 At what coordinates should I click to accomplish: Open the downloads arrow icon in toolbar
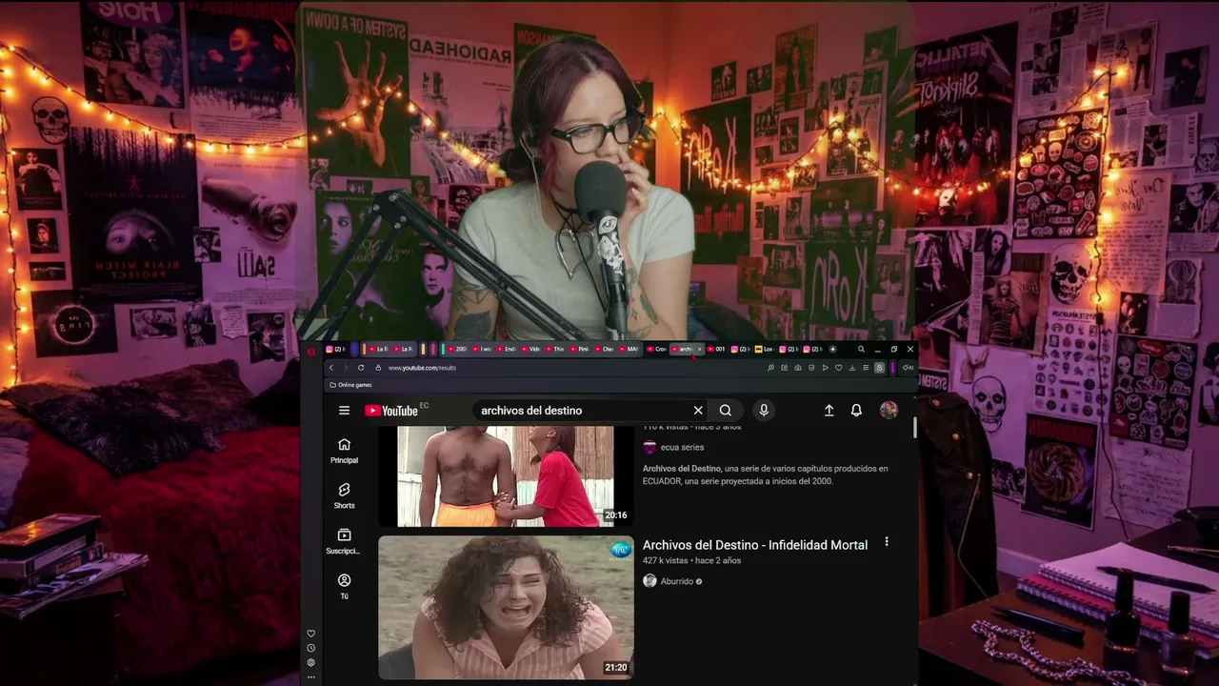(x=852, y=368)
